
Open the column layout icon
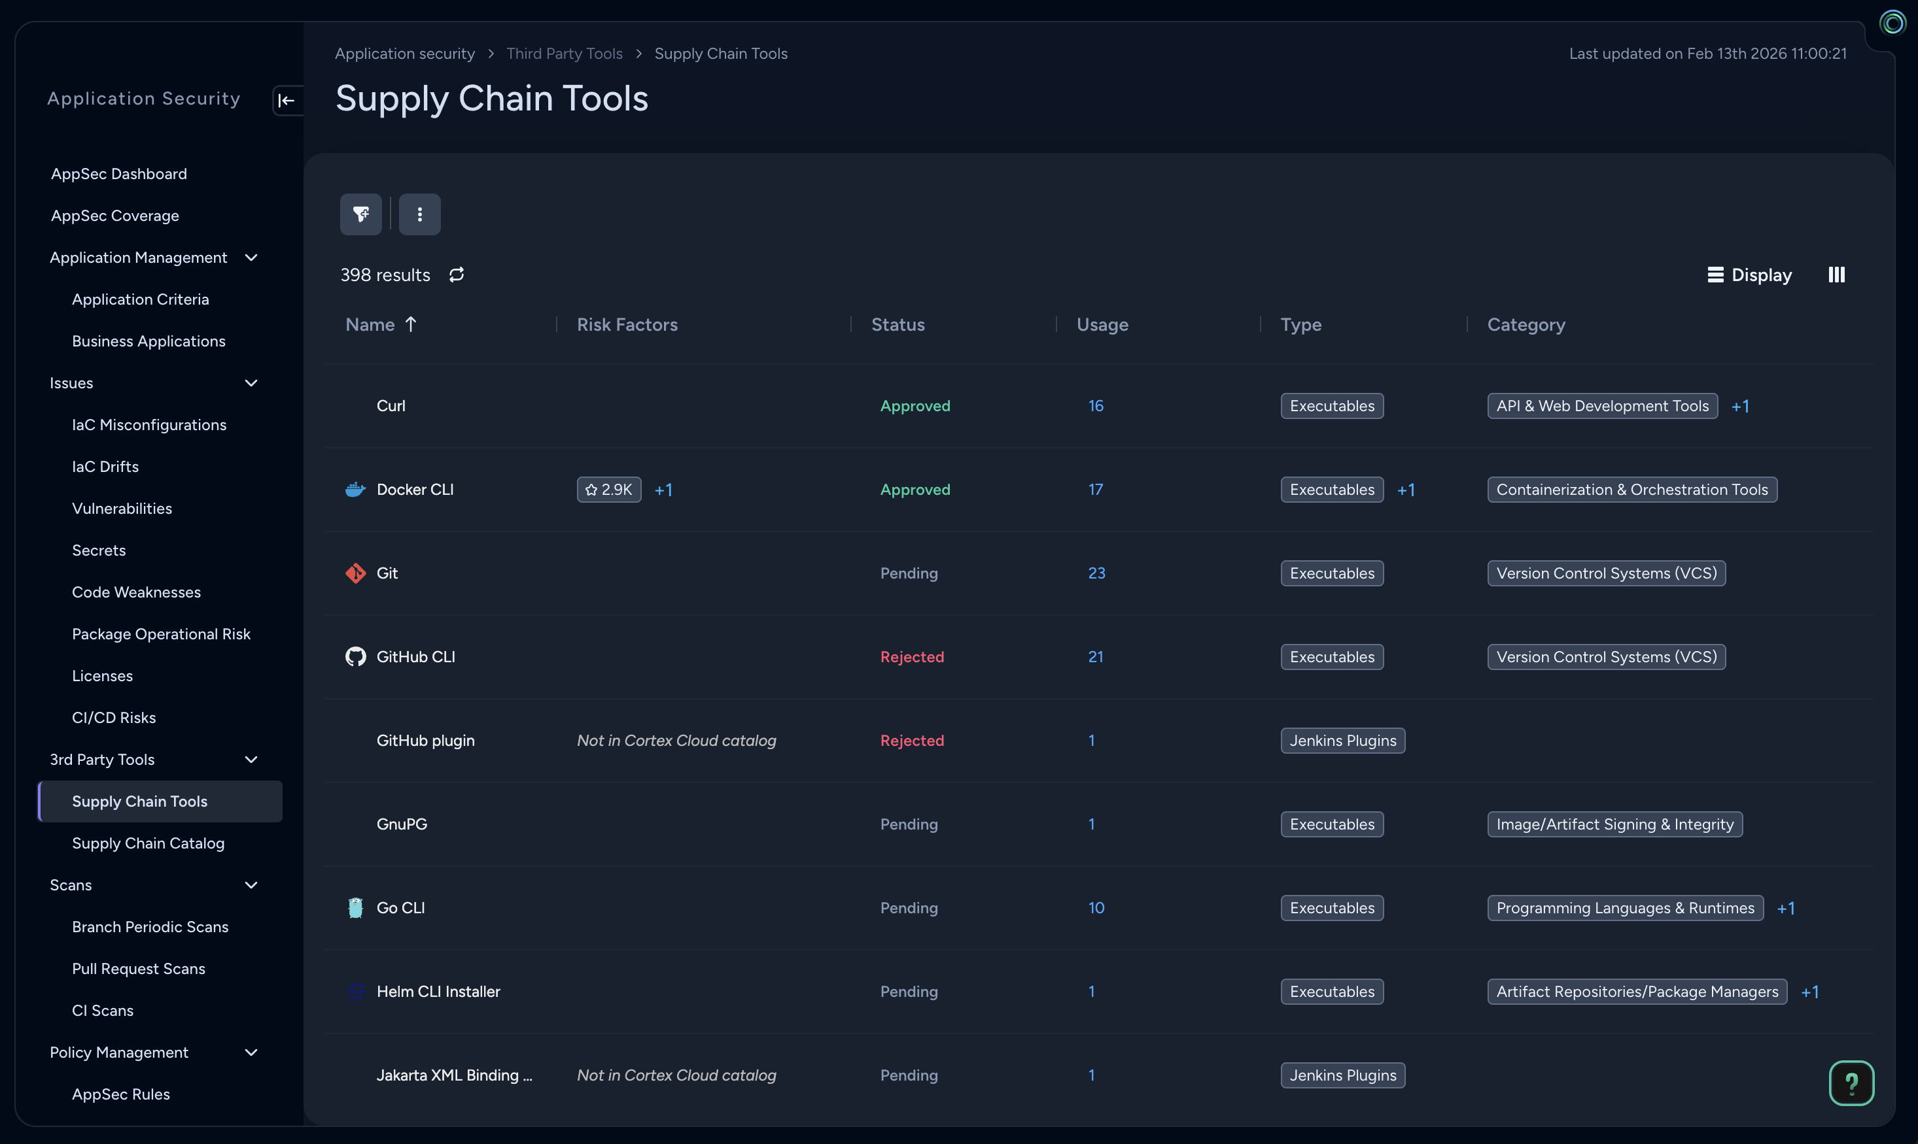coord(1836,275)
